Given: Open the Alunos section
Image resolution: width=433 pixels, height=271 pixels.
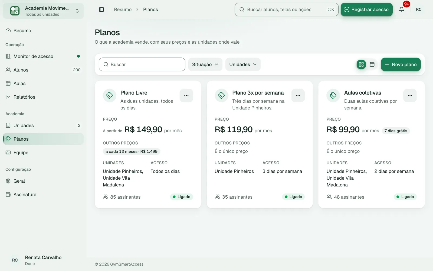Looking at the screenshot, I should pyautogui.click(x=43, y=70).
